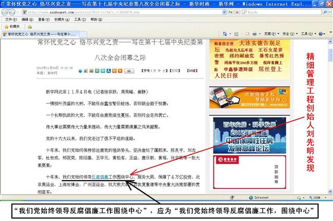Click the blue help question mark icon

click(321, 34)
